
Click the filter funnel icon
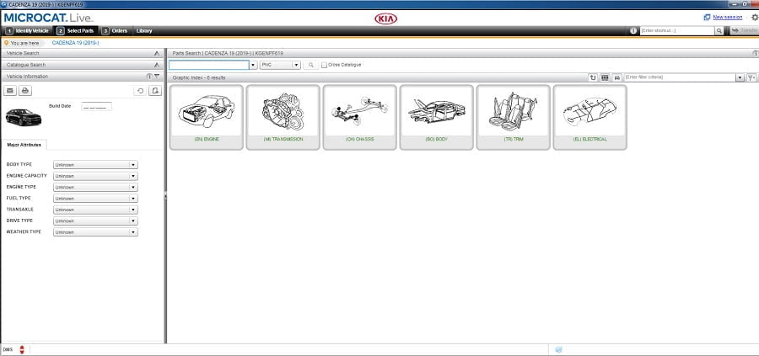pyautogui.click(x=751, y=77)
